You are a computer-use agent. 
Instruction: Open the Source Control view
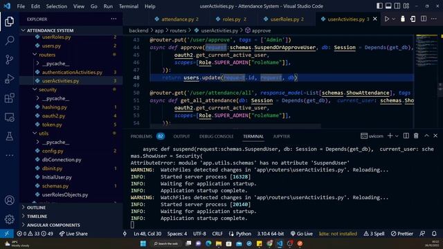pos(9,59)
